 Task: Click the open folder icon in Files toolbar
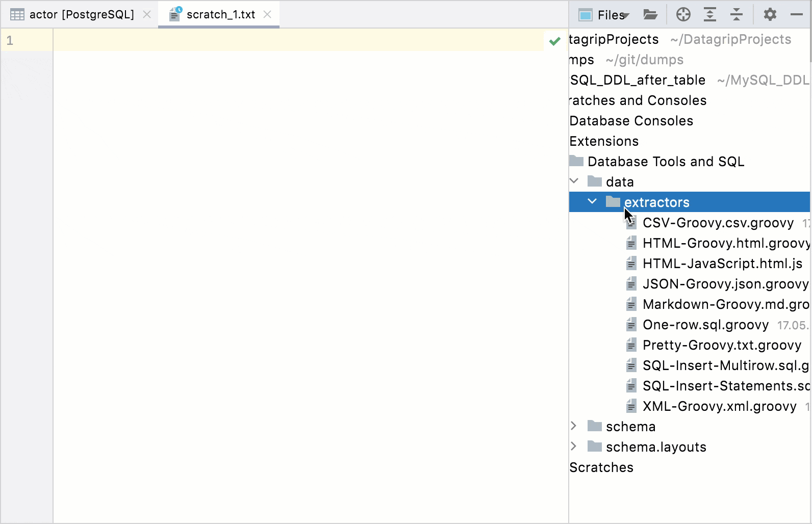click(650, 15)
